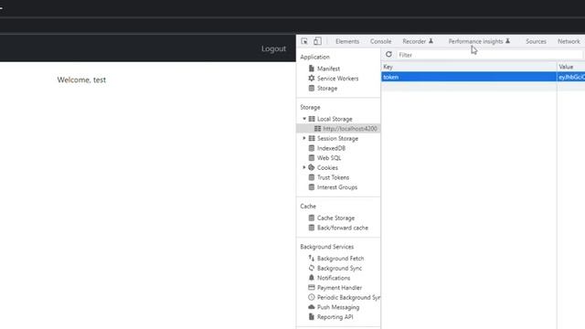This screenshot has height=329, width=585.
Task: Open Payment Handler entry
Action: click(339, 288)
